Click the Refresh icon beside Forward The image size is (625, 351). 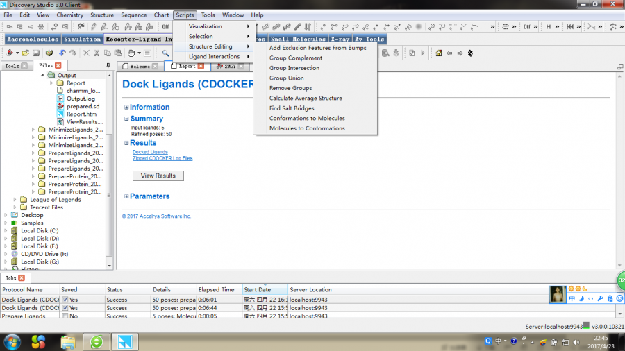tap(470, 53)
